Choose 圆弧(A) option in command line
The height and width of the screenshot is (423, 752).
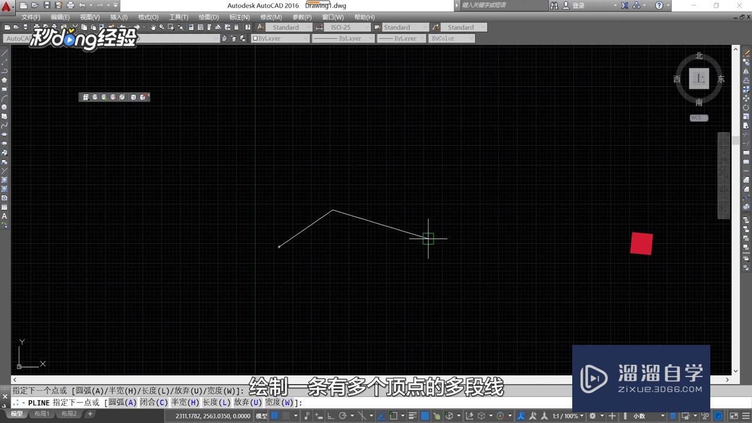[x=122, y=402]
